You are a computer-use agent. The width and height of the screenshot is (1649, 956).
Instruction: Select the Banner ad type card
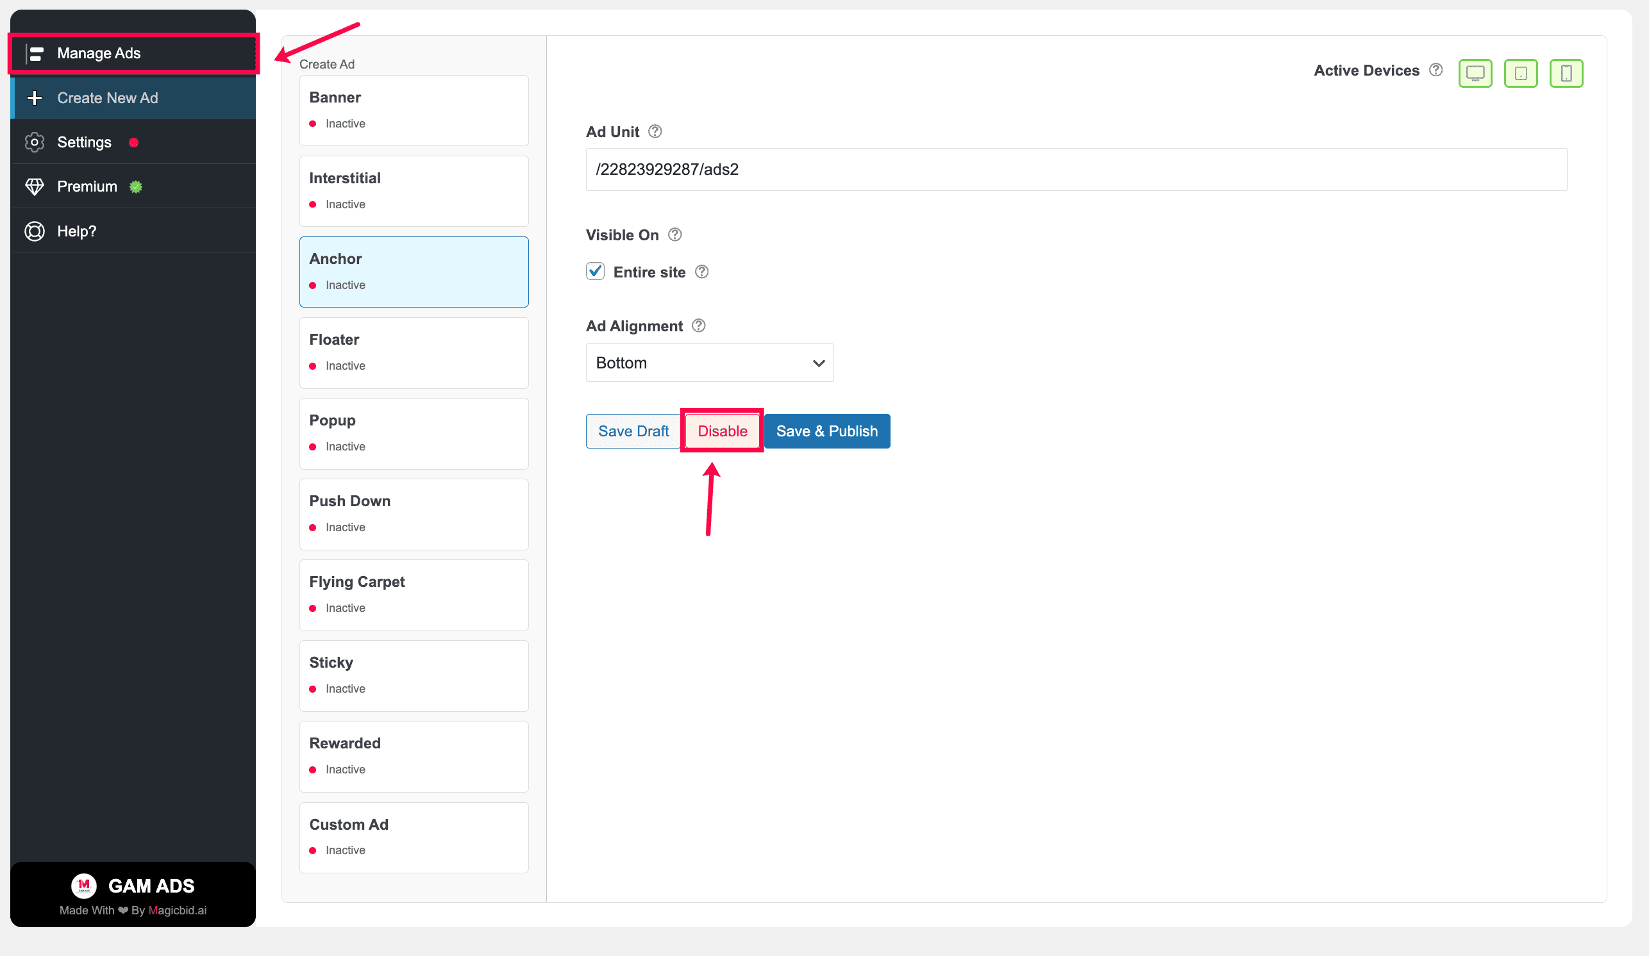click(414, 110)
